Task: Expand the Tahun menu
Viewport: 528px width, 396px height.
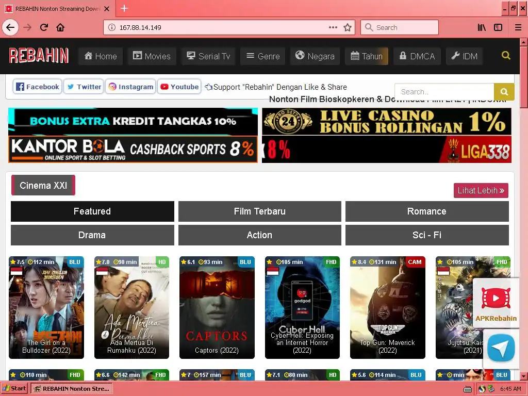Action: click(x=367, y=56)
